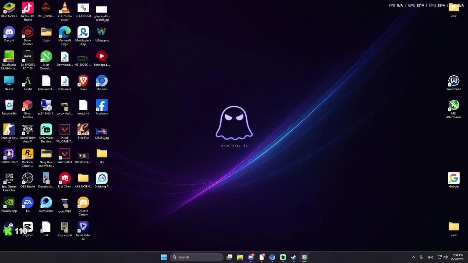Viewport: 468px width, 263px height.
Task: Select the pack folder on the desktop
Action: pyautogui.click(x=454, y=229)
